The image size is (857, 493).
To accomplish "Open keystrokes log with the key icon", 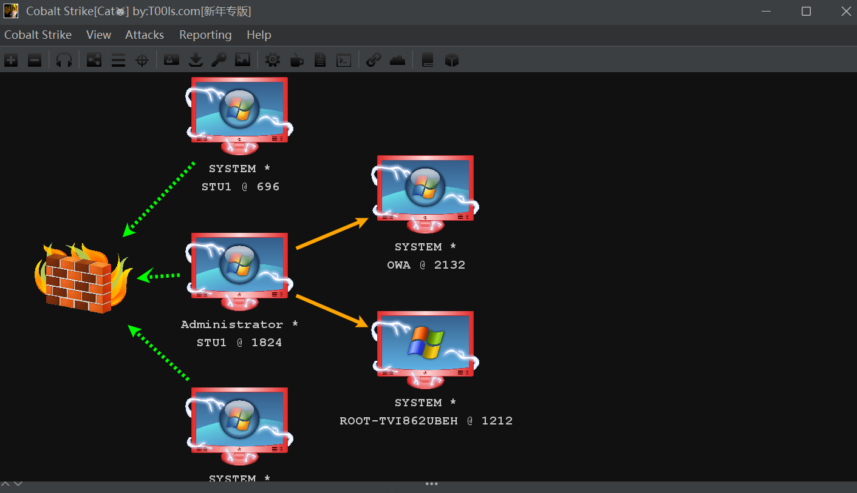I will pyautogui.click(x=219, y=60).
